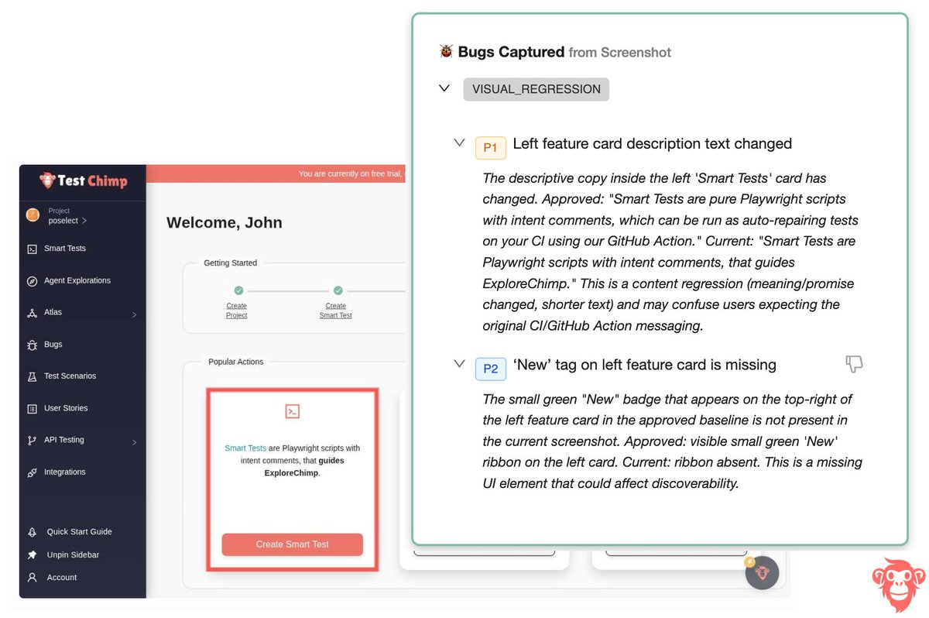Click the VISUAL_REGRESSION tag
This screenshot has width=929, height=618.
536,89
